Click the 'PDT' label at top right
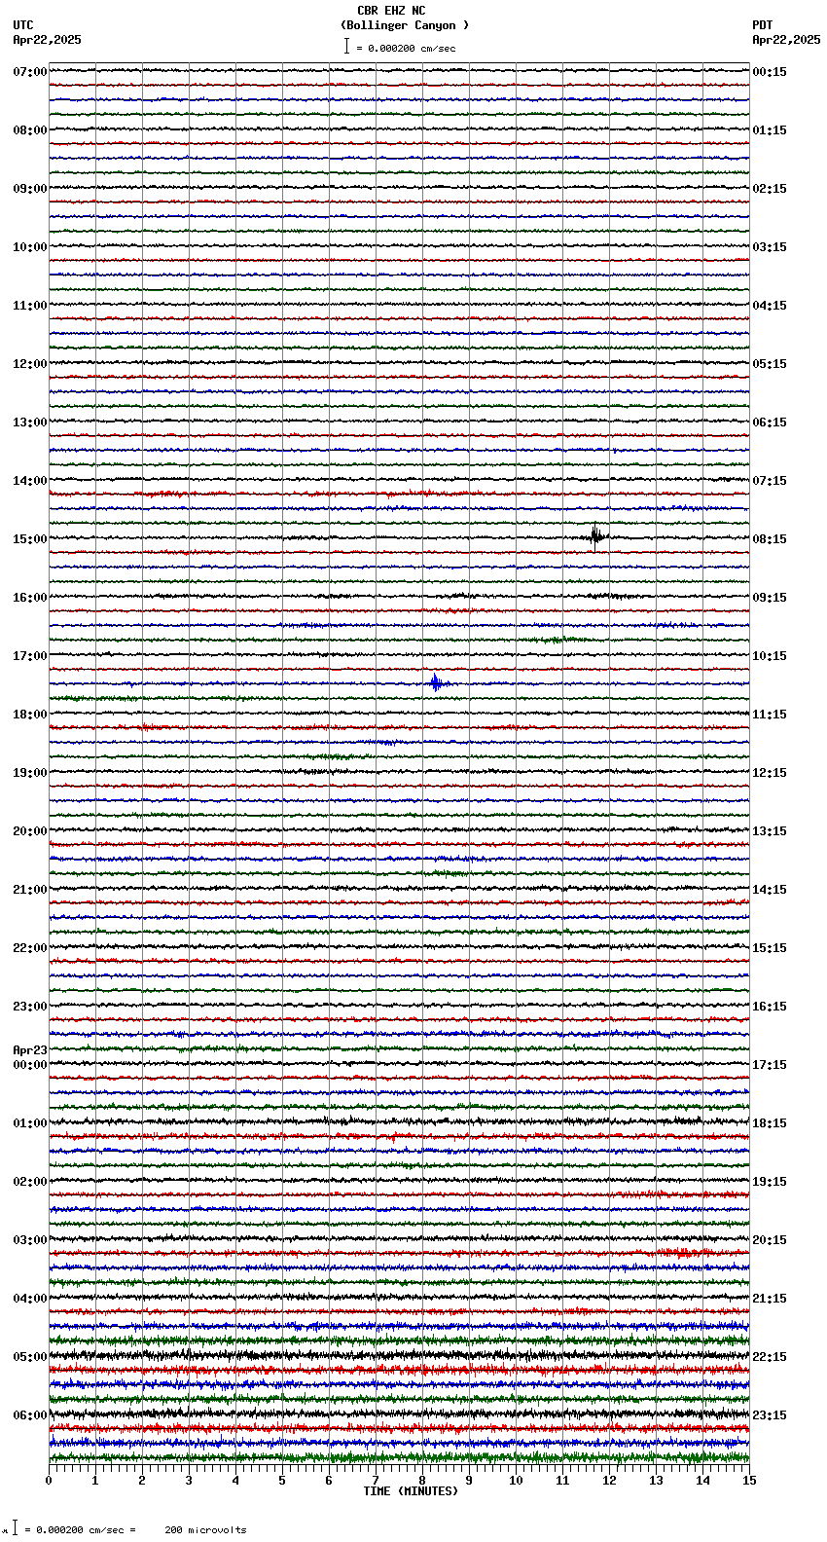The width and height of the screenshot is (827, 1542). pos(763,25)
